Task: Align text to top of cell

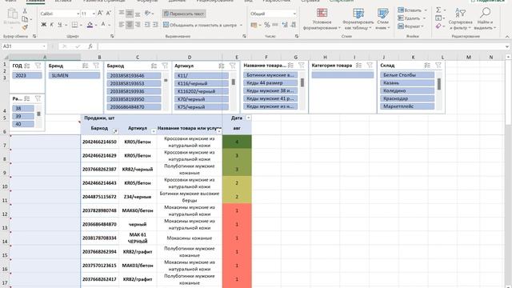Action: pos(122,14)
